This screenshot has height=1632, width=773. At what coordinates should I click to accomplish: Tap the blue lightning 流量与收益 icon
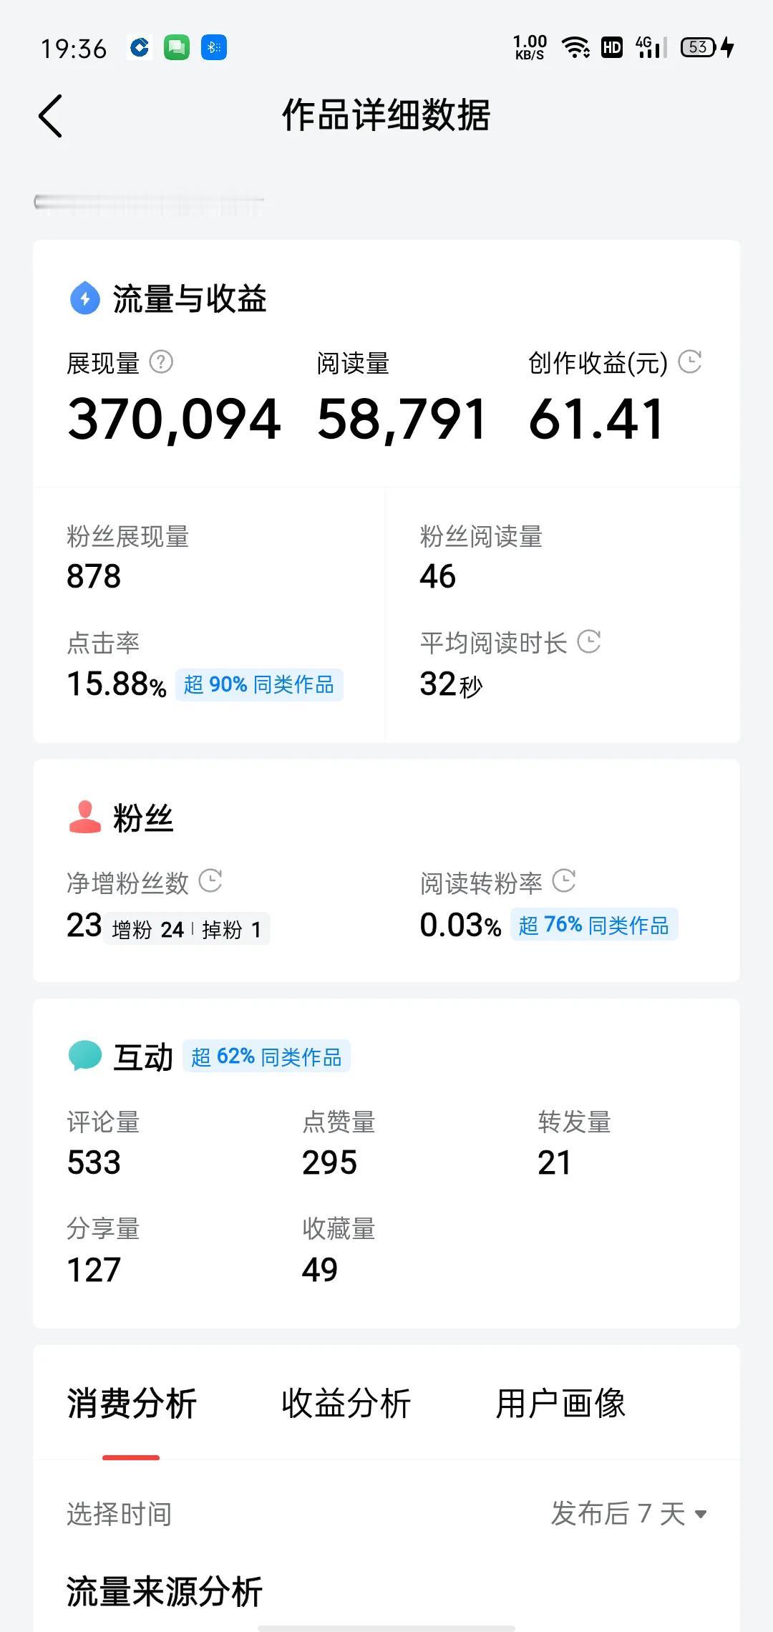[85, 298]
